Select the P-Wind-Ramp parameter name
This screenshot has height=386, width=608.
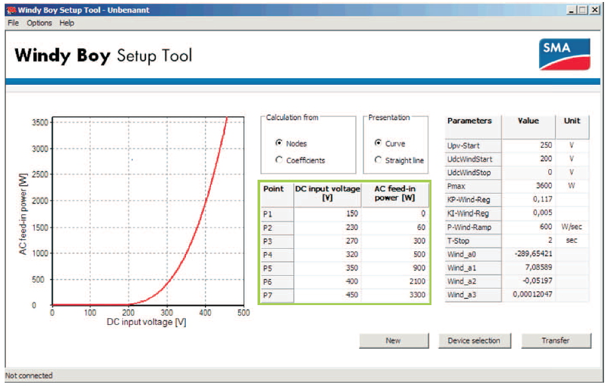(473, 227)
